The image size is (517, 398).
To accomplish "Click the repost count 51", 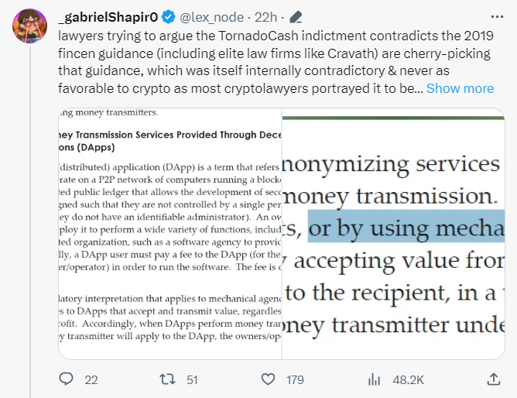I will pyautogui.click(x=193, y=379).
